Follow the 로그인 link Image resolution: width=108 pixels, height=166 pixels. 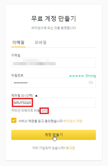tap(70, 148)
